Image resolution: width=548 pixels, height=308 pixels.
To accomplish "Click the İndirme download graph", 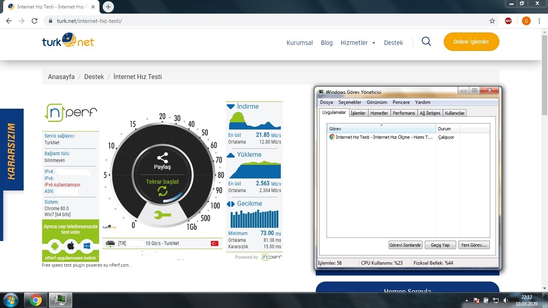I will pyautogui.click(x=254, y=121).
